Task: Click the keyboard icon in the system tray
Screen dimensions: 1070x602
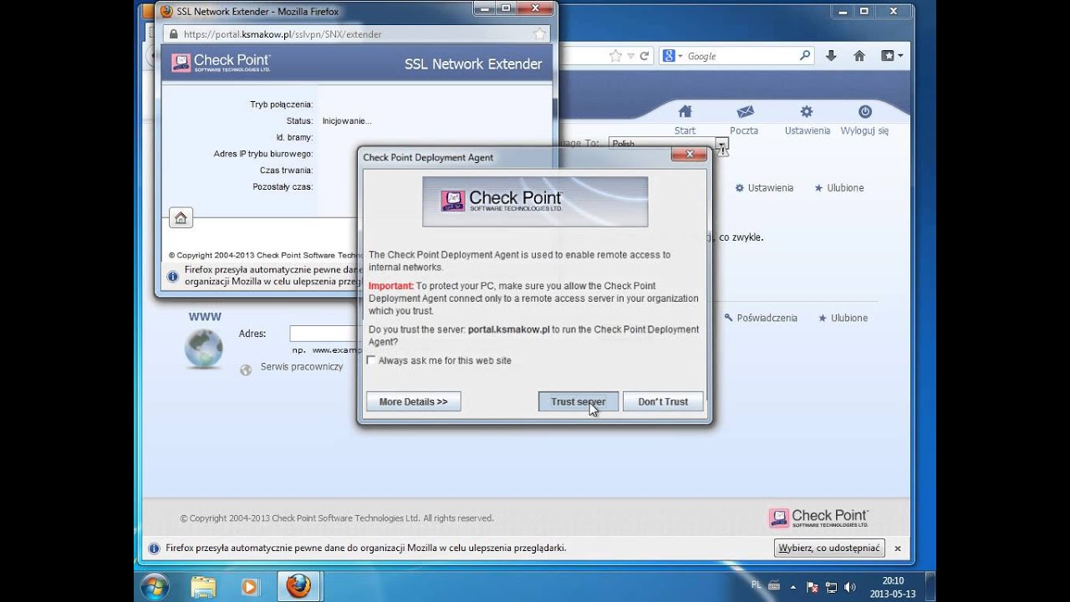Action: [x=774, y=585]
